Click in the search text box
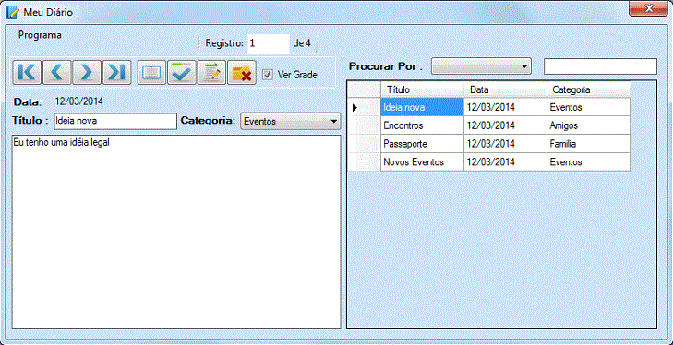673x345 pixels. tap(600, 66)
